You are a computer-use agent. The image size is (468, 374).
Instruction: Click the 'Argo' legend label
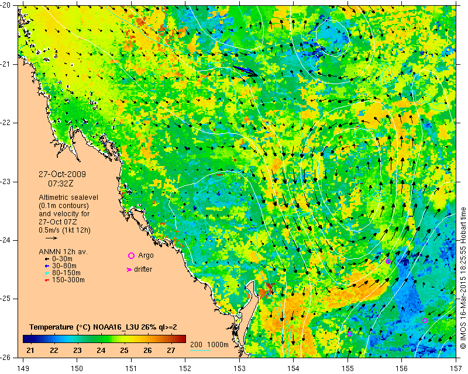pyautogui.click(x=146, y=255)
